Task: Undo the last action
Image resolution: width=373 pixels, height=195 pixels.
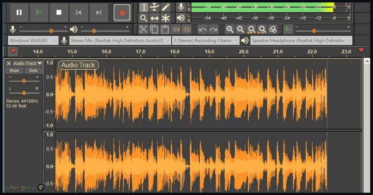Action: [203, 29]
